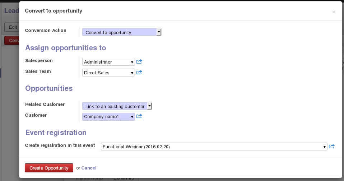Focus the Direct Sales team field

tap(106, 73)
